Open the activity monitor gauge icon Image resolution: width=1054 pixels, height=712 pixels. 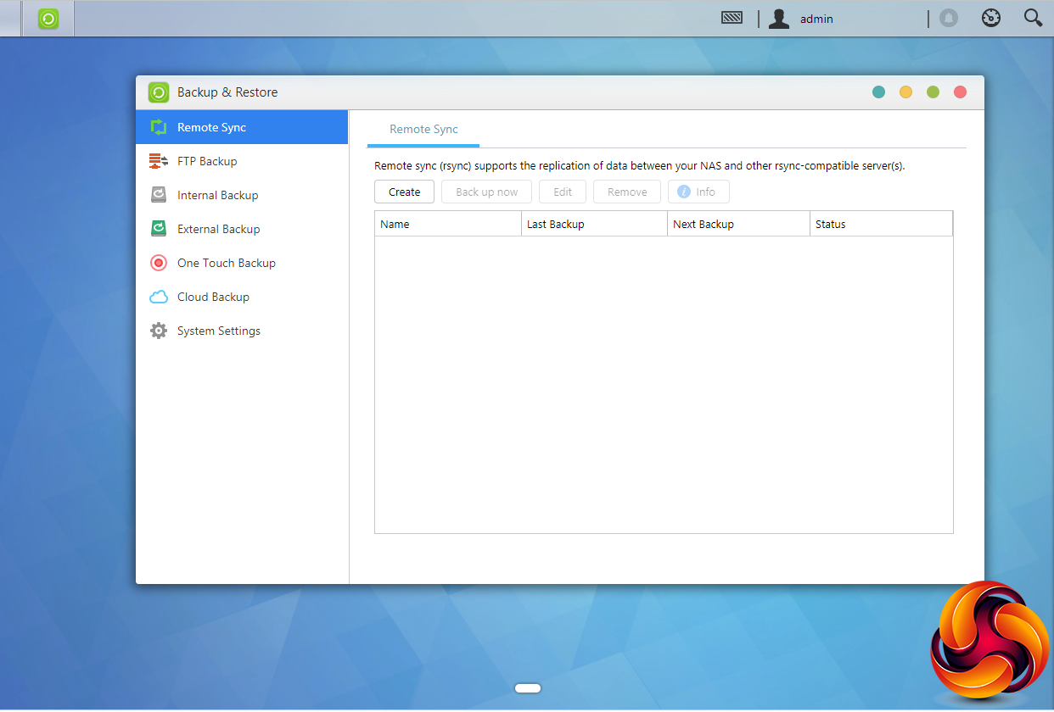point(991,19)
